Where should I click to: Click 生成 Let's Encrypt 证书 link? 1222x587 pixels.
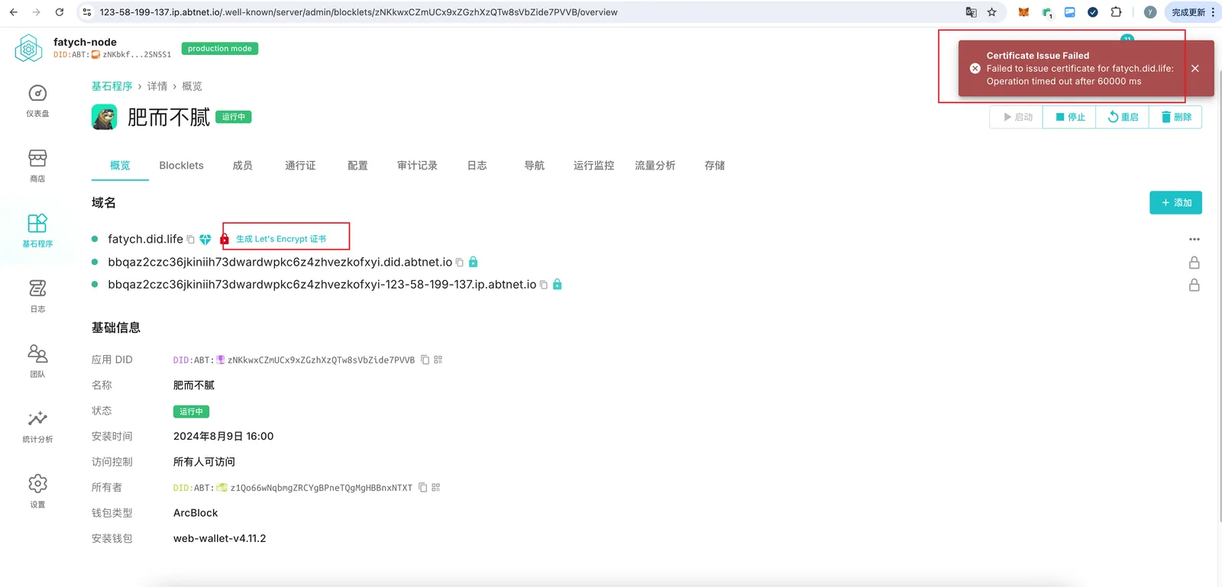(x=281, y=239)
